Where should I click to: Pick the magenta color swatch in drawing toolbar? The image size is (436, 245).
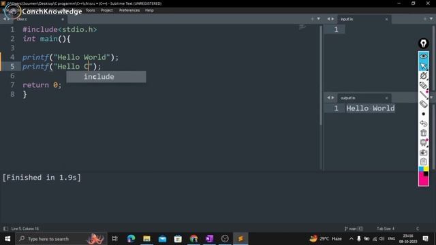coord(423,180)
